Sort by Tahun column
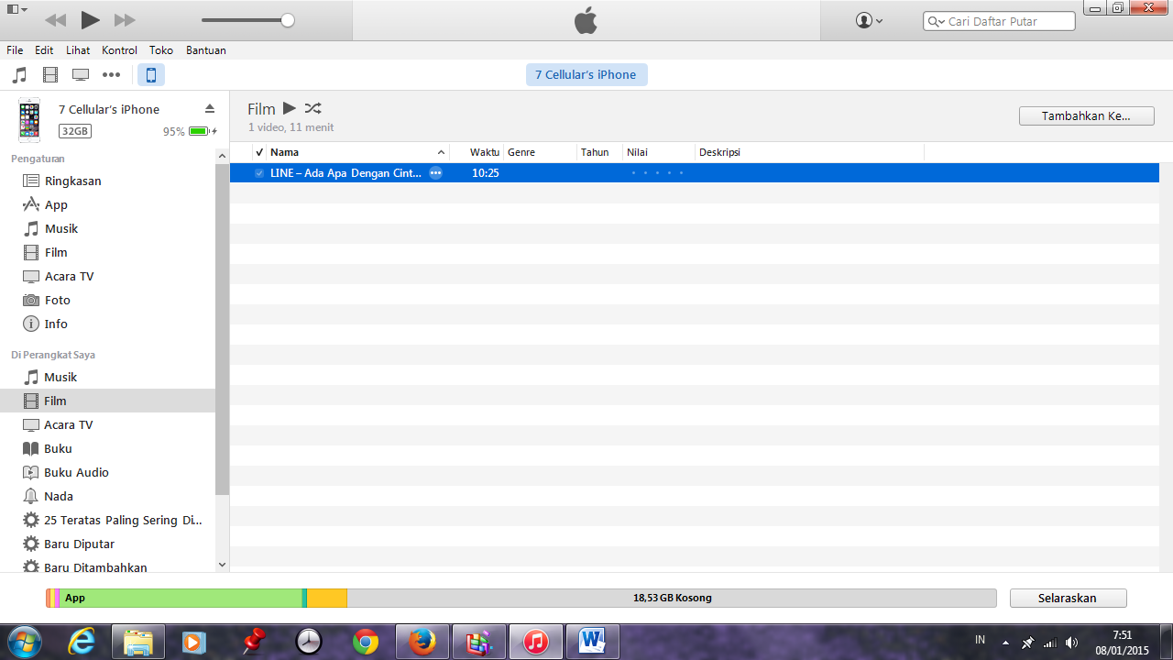This screenshot has width=1173, height=660. (x=600, y=152)
